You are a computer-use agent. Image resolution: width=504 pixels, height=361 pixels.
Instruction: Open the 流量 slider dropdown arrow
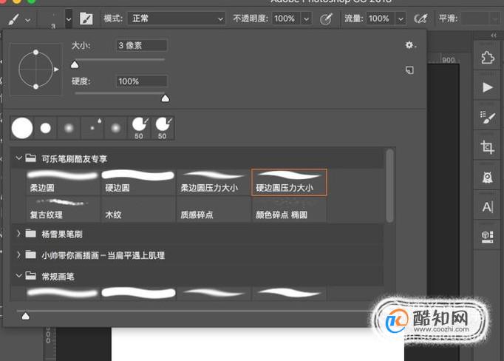(x=401, y=19)
